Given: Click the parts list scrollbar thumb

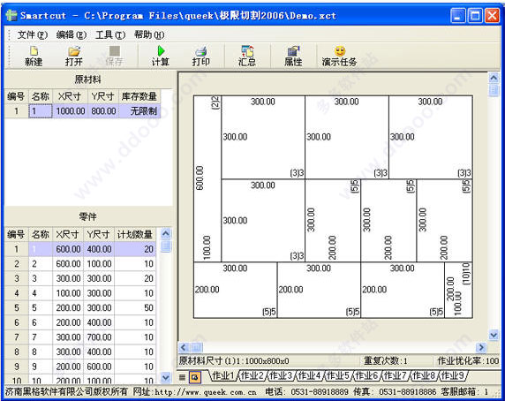Looking at the screenshot, I should tap(166, 246).
